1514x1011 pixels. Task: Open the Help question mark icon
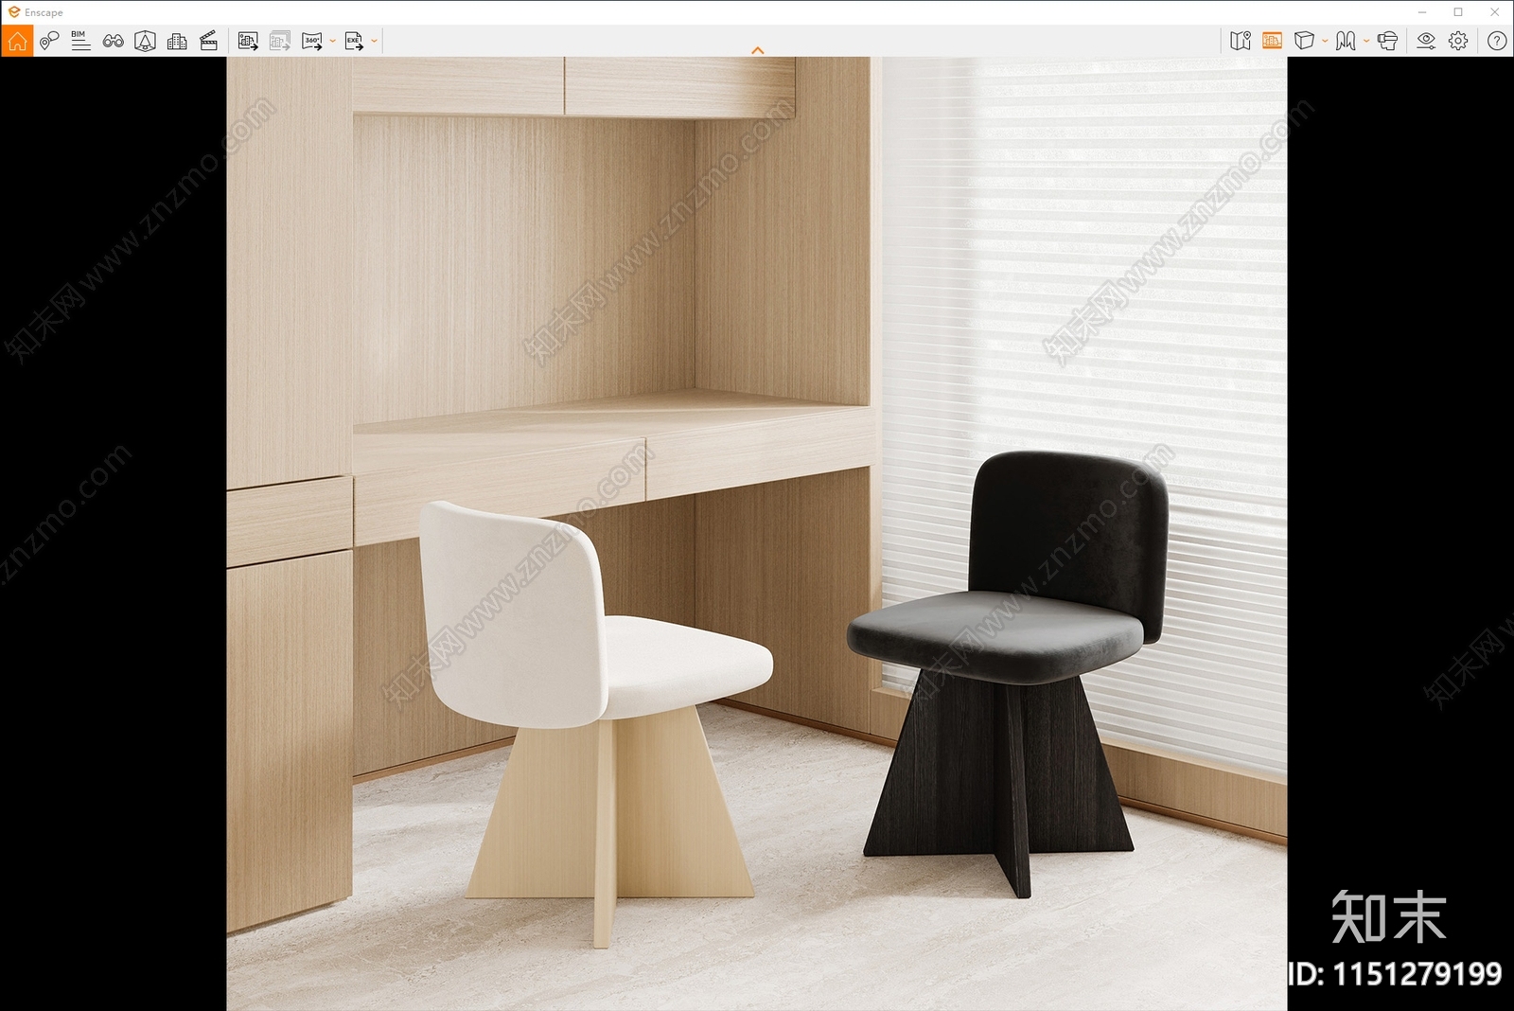[1497, 41]
